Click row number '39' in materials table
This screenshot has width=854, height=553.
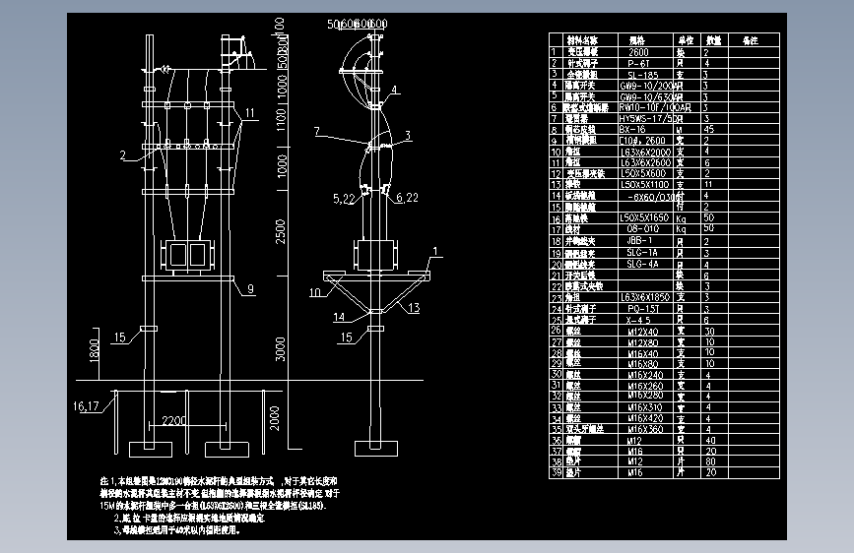[x=557, y=472]
